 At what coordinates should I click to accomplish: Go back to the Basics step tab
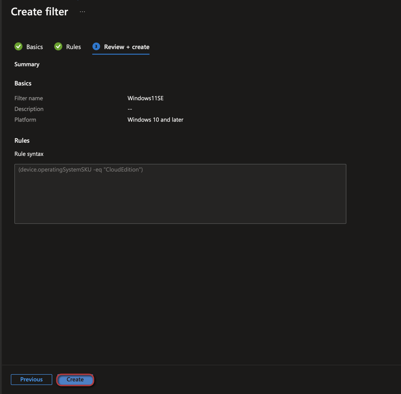coord(34,47)
